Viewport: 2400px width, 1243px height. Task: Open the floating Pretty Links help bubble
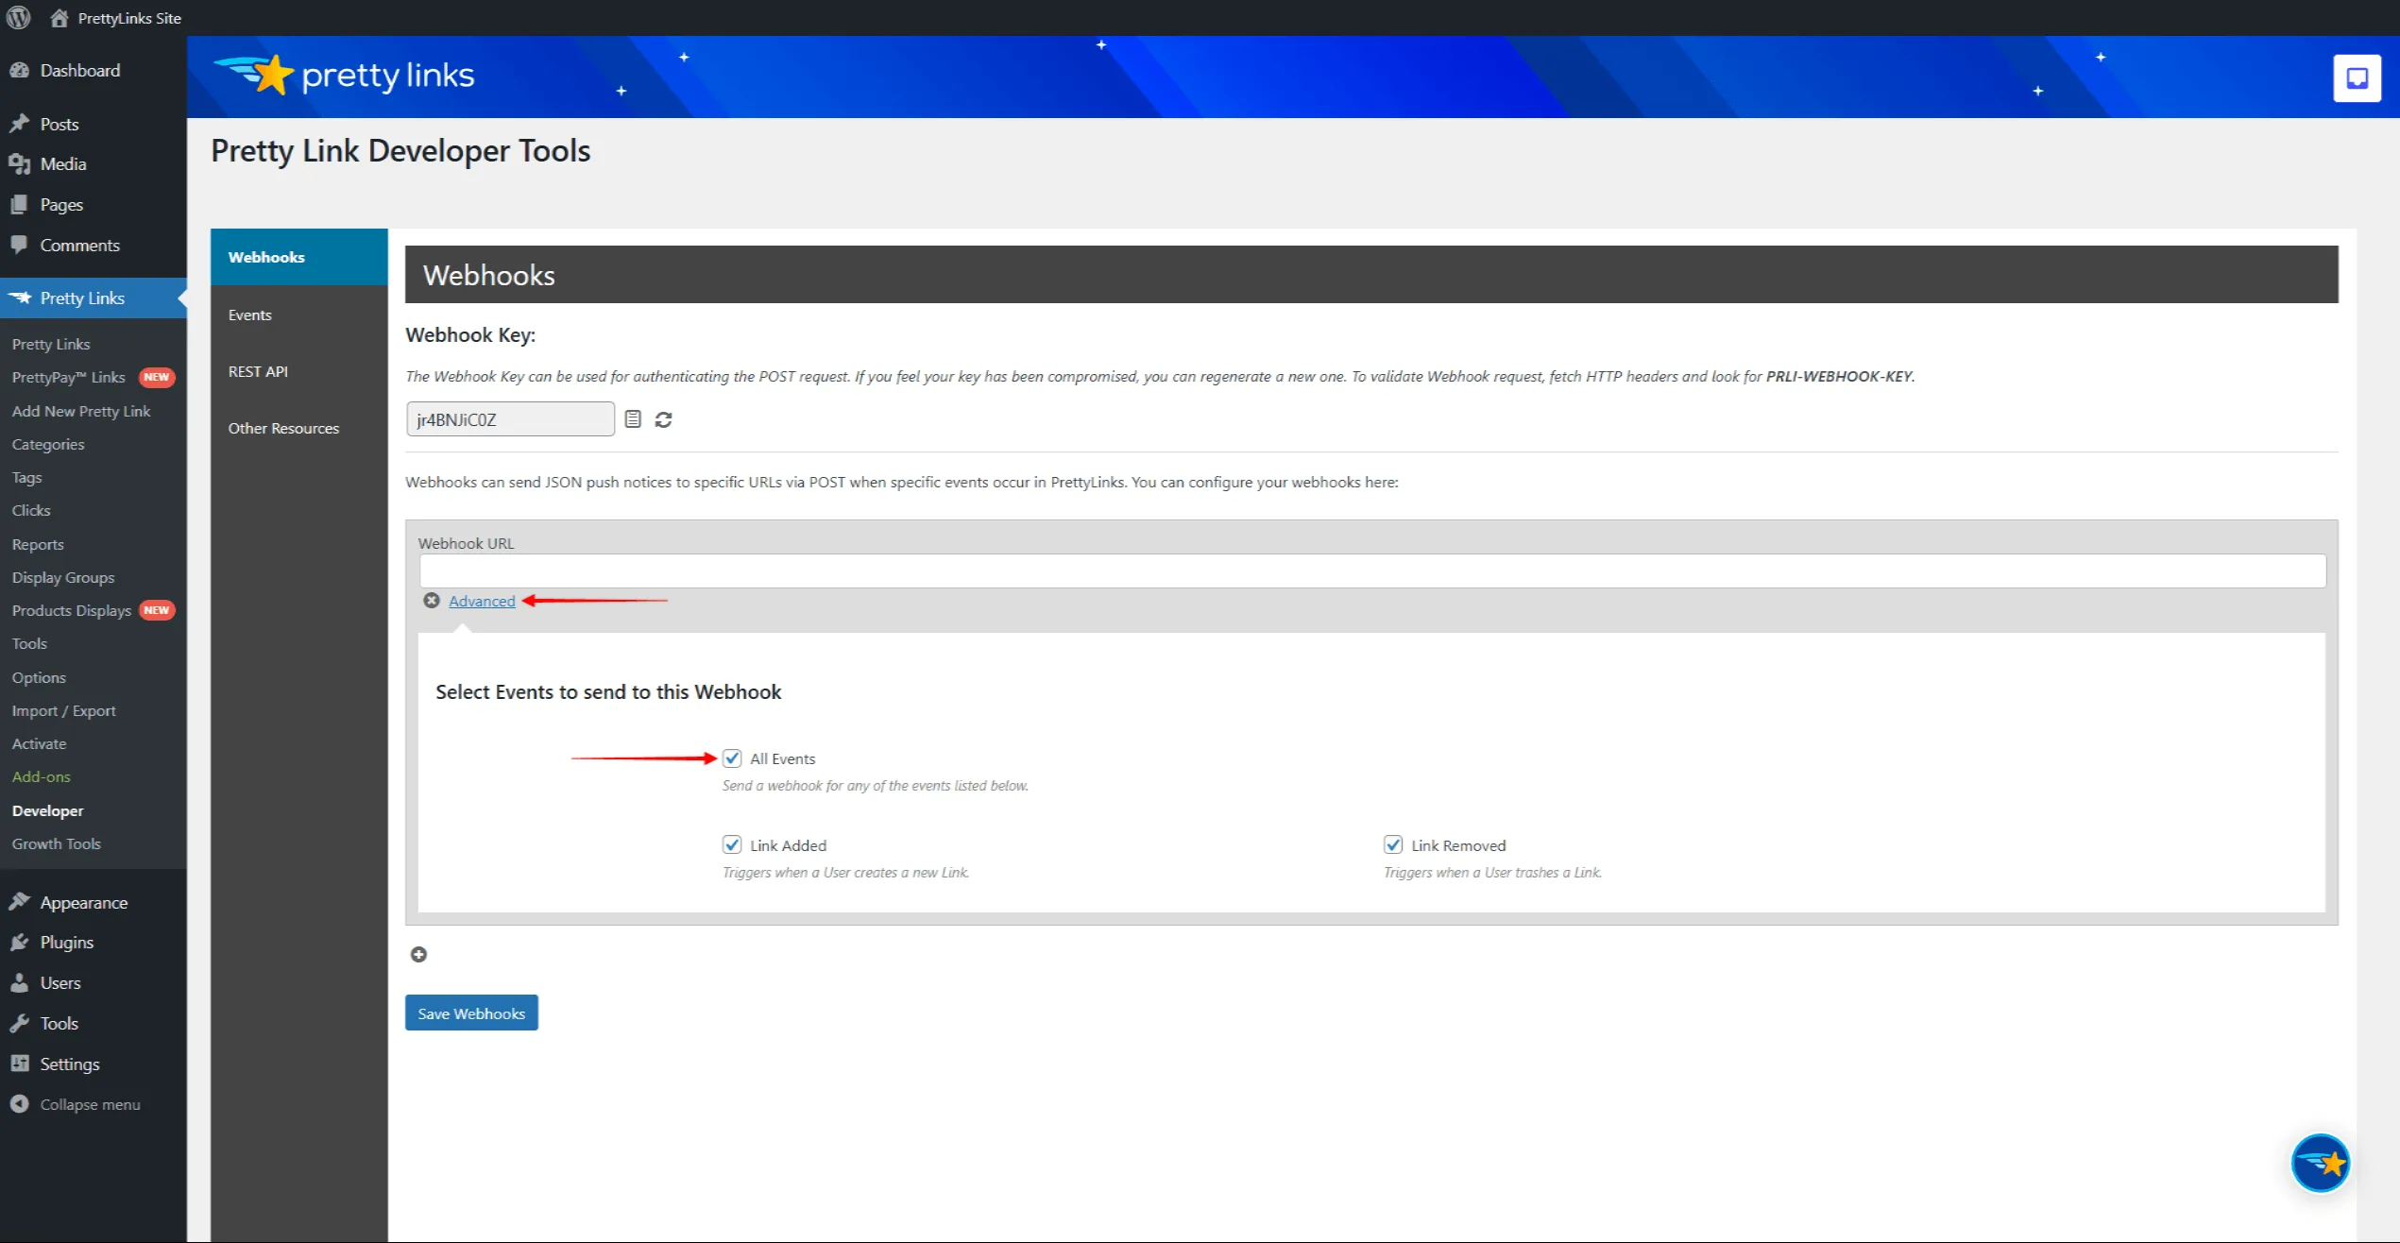click(2320, 1163)
